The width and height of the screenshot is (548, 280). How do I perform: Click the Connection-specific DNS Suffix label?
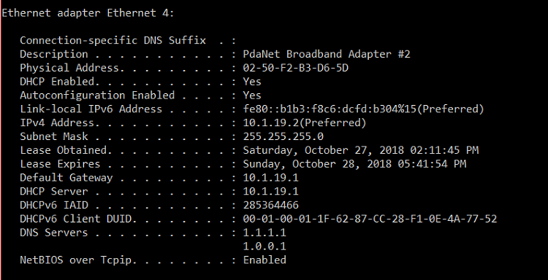click(113, 40)
